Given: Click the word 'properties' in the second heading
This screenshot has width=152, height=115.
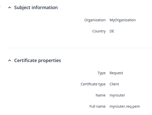Looking at the screenshot, I should pos(50,61).
